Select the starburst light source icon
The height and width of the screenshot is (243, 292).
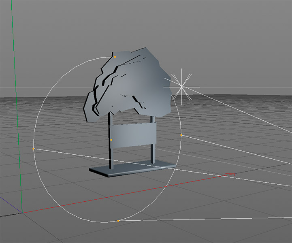coord(182,86)
